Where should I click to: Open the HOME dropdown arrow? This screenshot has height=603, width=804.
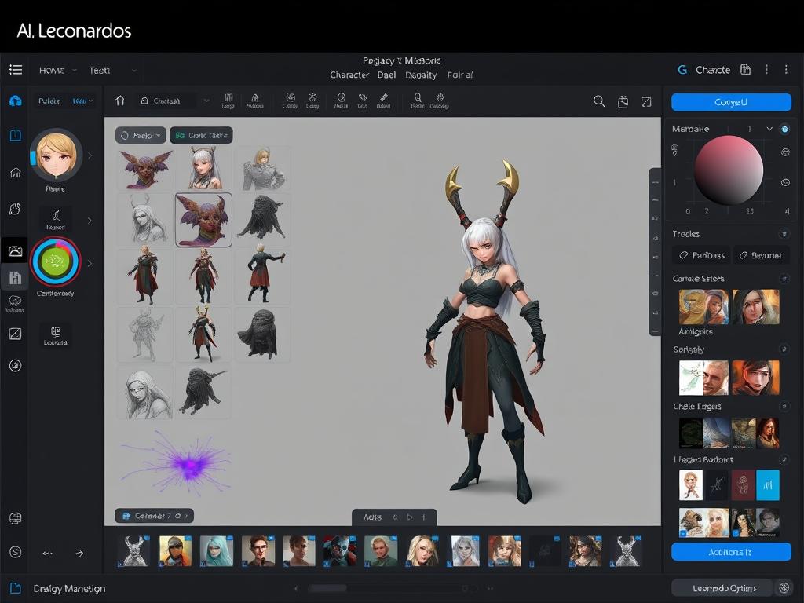pyautogui.click(x=75, y=70)
